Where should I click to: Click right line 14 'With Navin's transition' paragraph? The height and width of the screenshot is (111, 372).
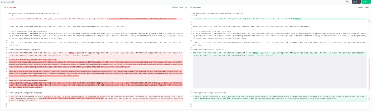point(279,54)
